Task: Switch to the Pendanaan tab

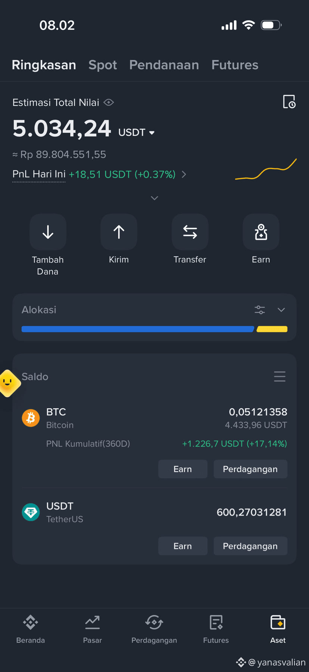Action: 164,65
